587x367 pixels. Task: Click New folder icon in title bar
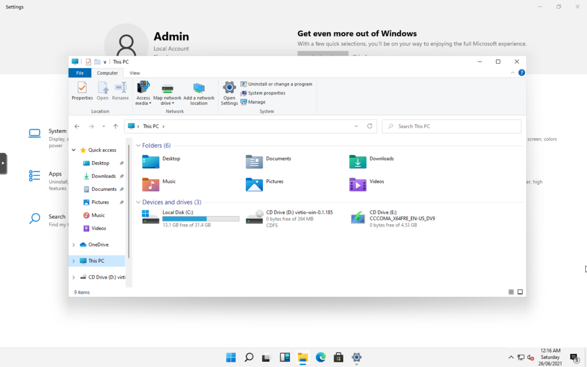[x=97, y=62]
